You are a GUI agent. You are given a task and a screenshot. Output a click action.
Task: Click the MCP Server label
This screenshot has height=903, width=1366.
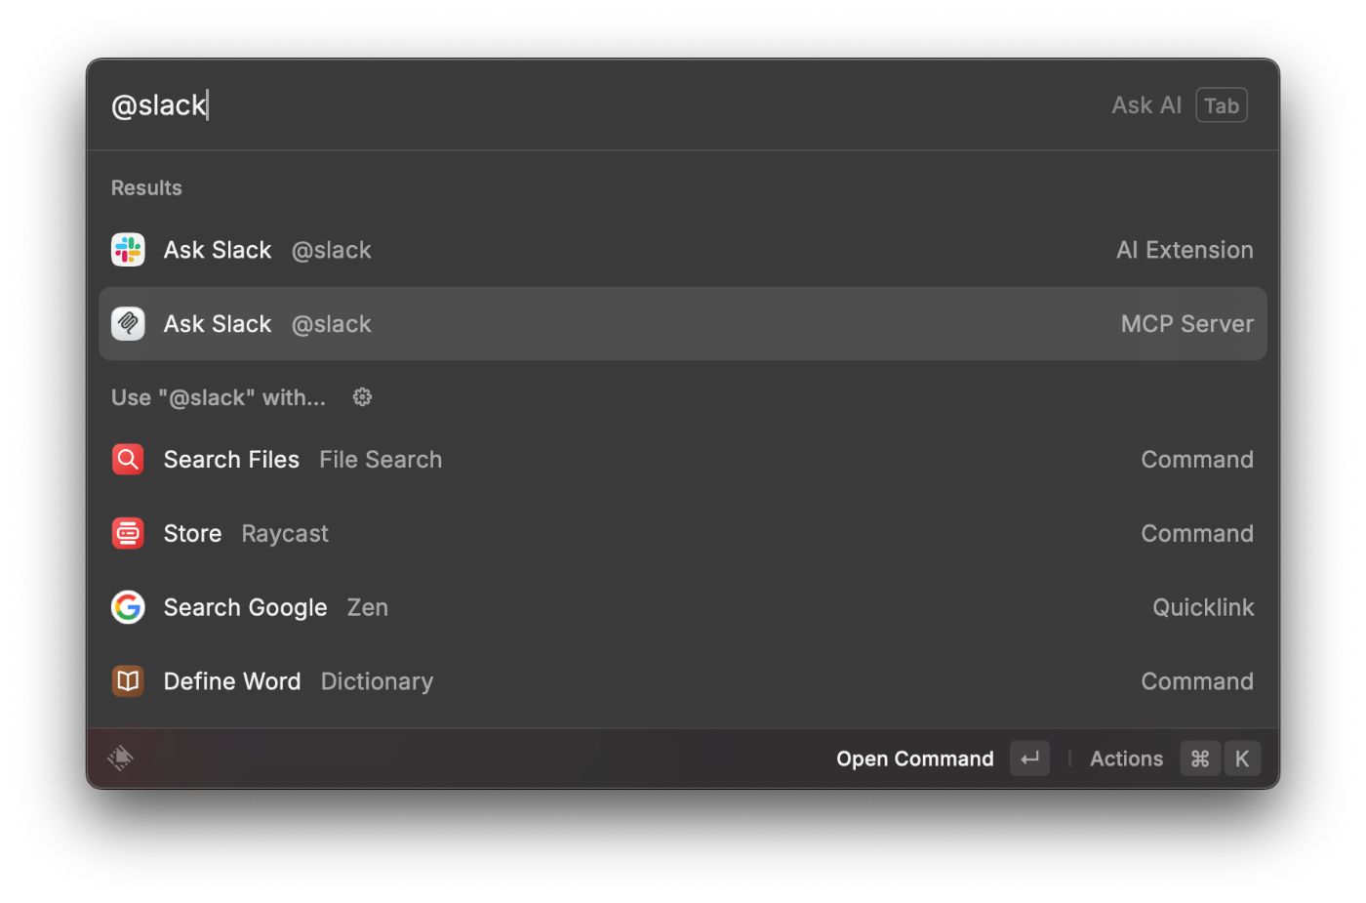1187,324
